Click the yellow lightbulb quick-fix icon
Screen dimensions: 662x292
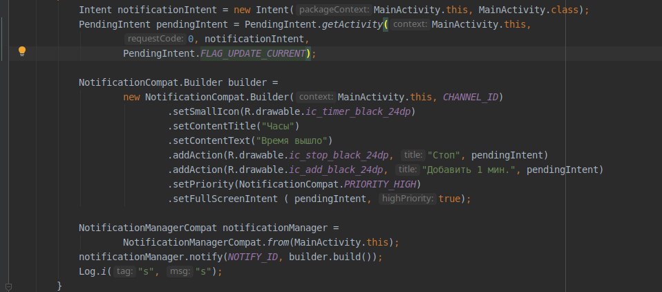[x=22, y=52]
